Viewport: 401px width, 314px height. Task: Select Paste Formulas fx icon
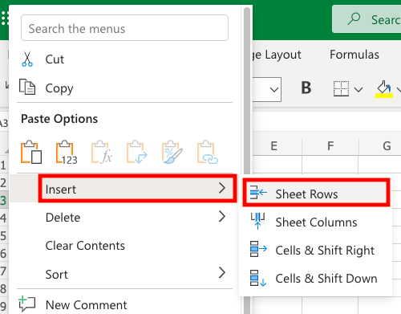[102, 152]
